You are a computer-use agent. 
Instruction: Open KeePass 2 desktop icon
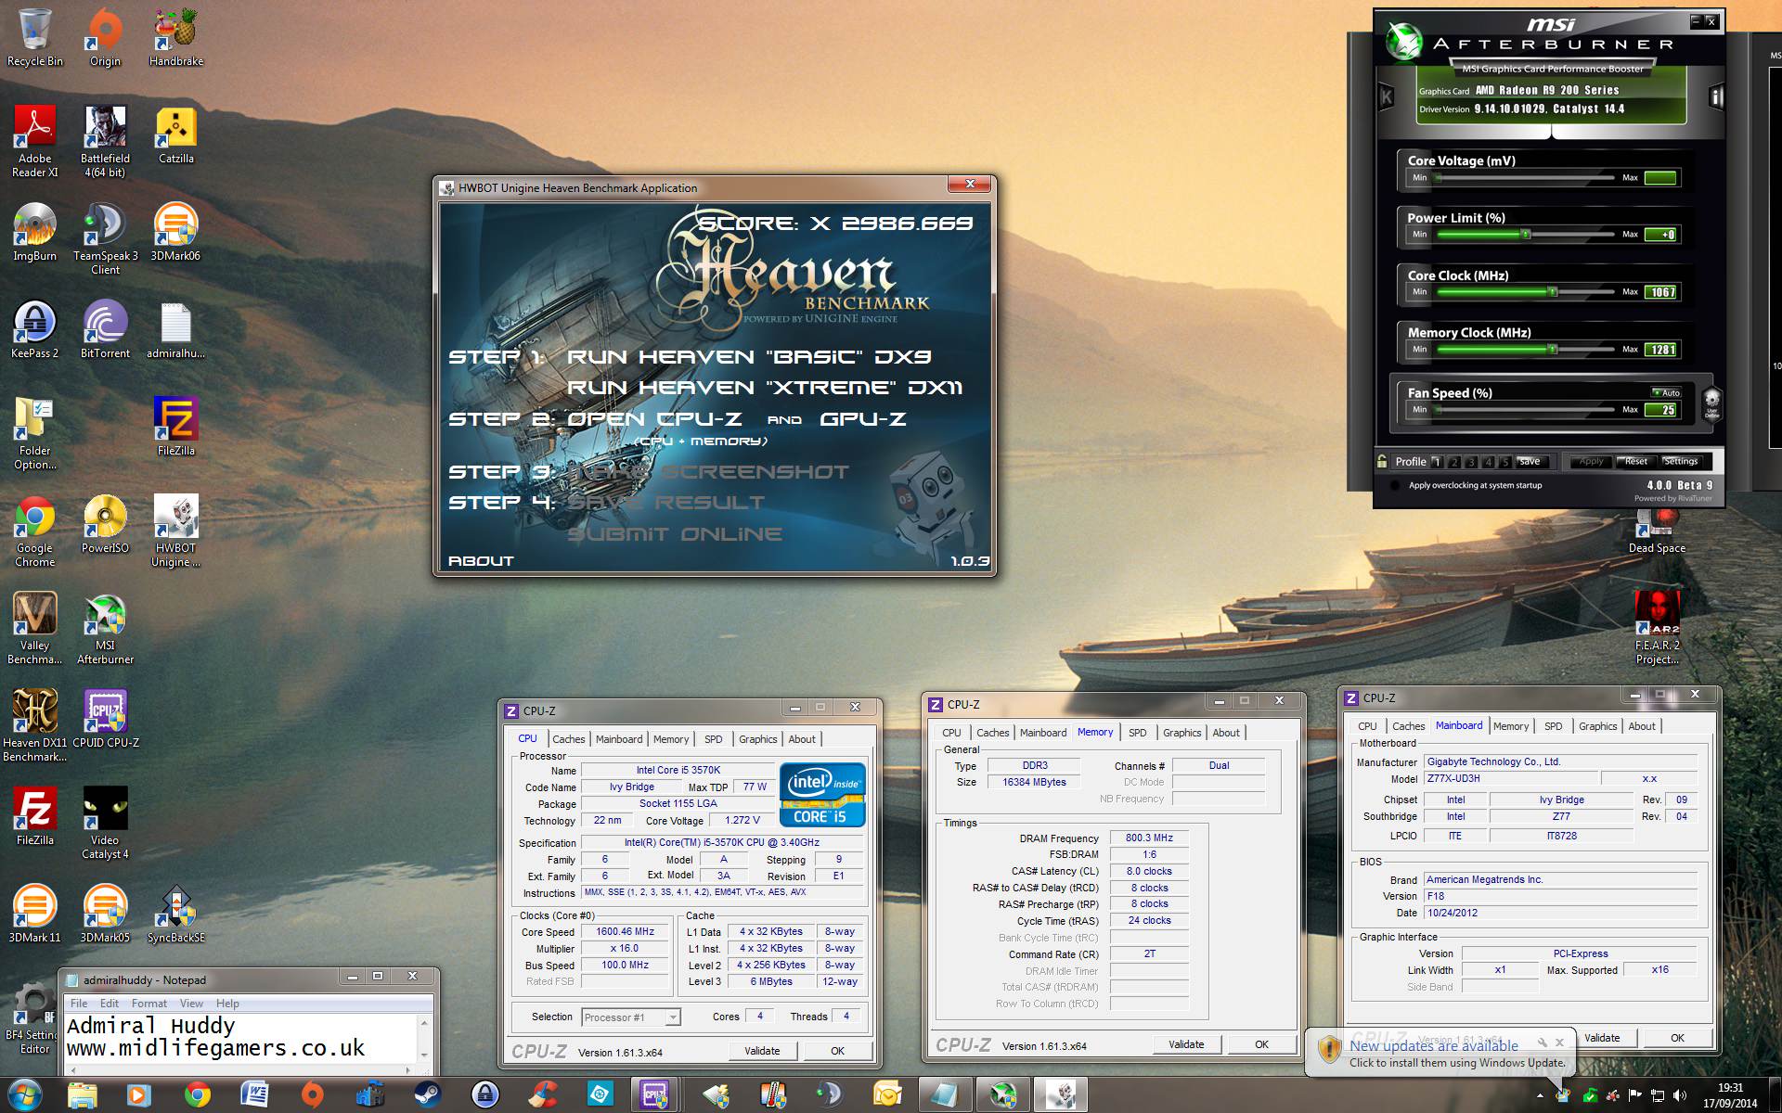click(x=34, y=329)
